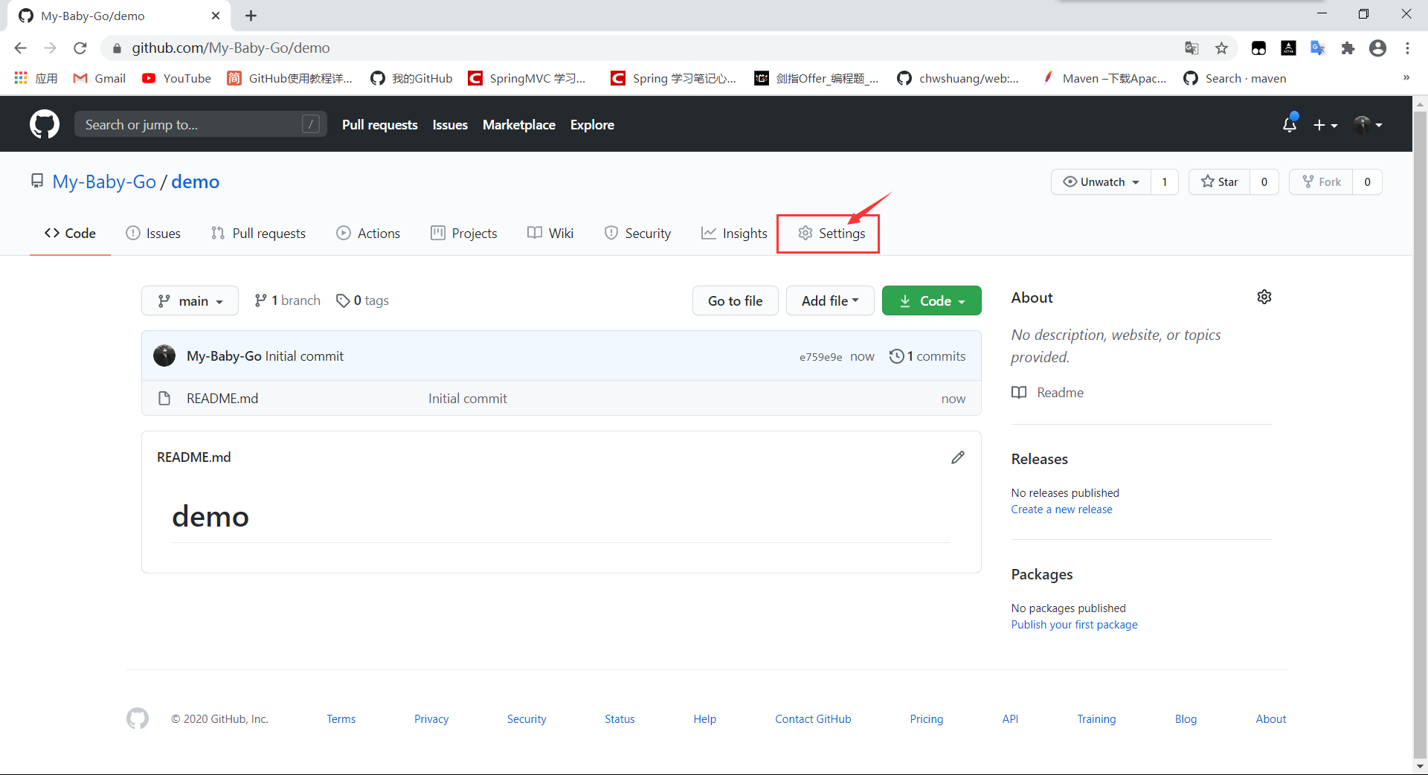
Task: Focus the Search or jump to field
Action: tap(201, 124)
